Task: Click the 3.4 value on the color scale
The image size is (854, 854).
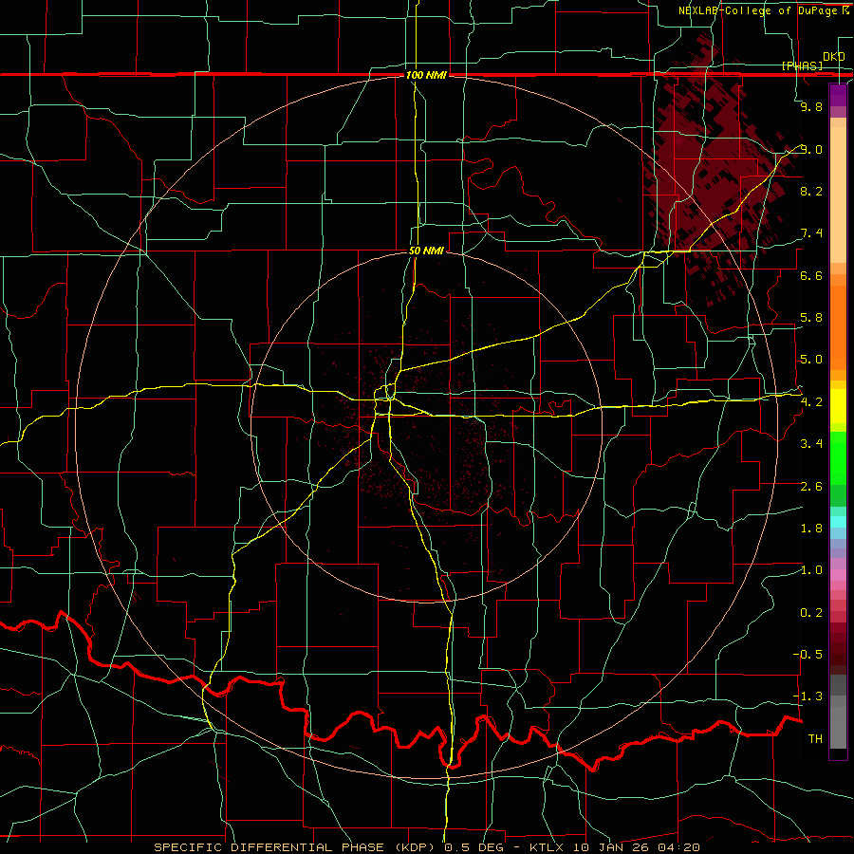Action: (x=811, y=444)
